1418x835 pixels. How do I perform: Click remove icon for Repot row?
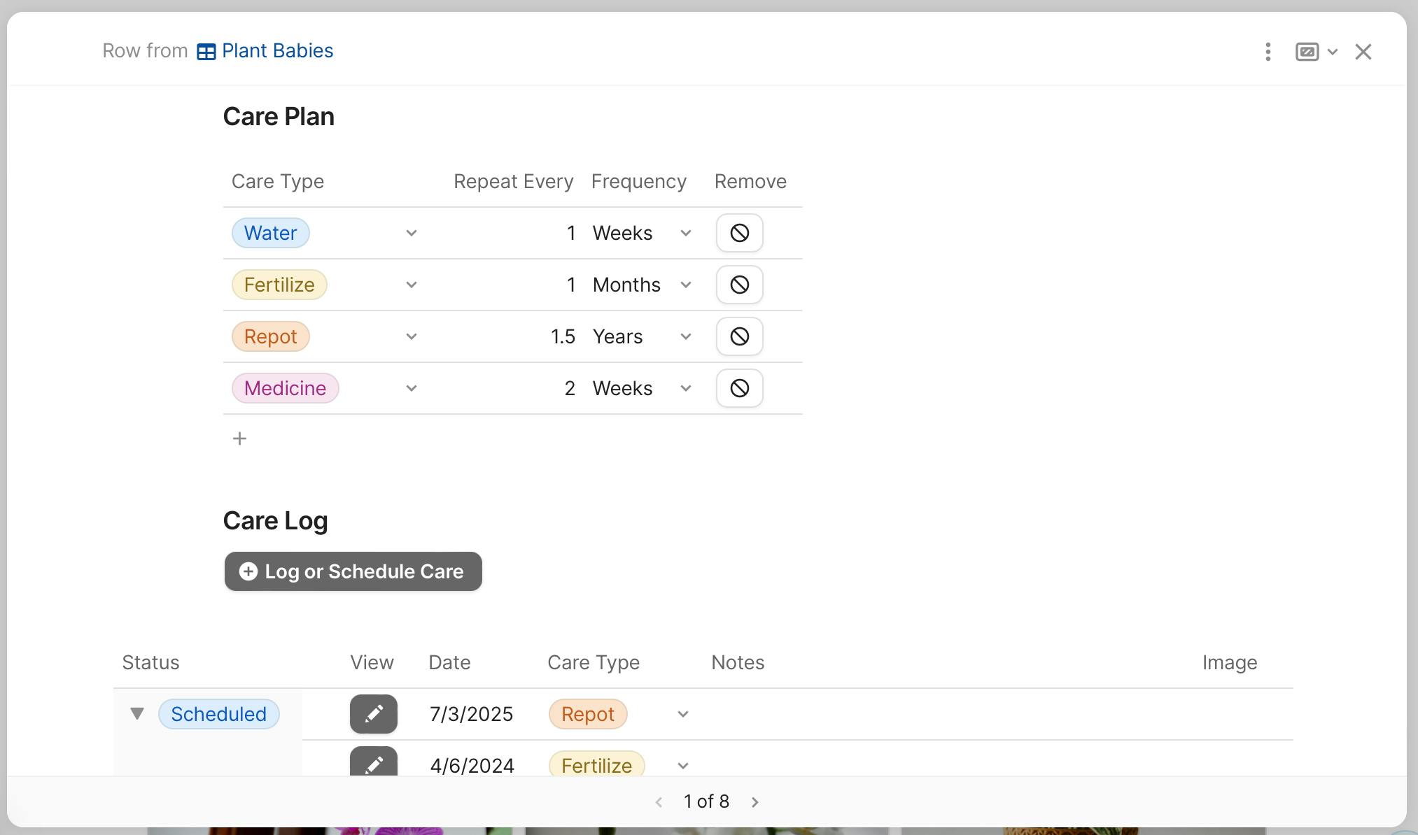(x=739, y=336)
